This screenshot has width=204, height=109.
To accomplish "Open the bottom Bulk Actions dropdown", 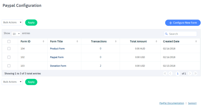I will coord(12,82).
